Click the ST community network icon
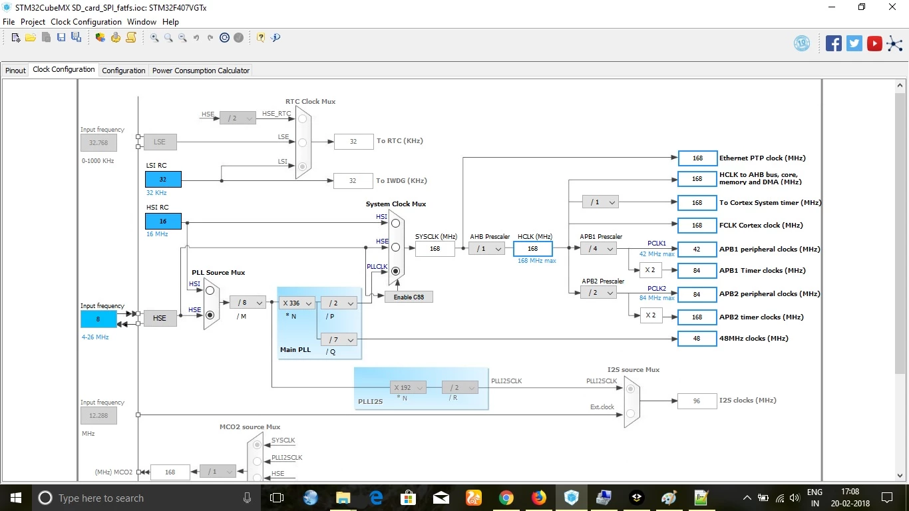Image resolution: width=909 pixels, height=511 pixels. click(894, 43)
